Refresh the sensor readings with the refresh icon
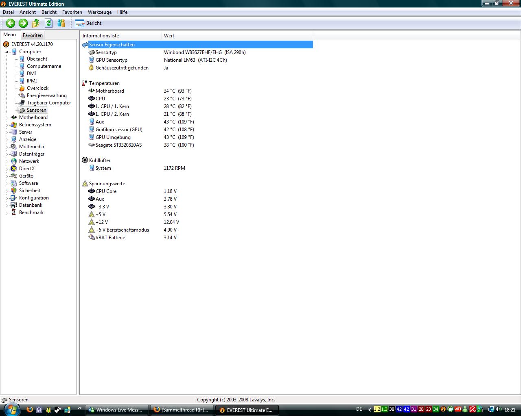Image resolution: width=521 pixels, height=416 pixels. (x=49, y=23)
